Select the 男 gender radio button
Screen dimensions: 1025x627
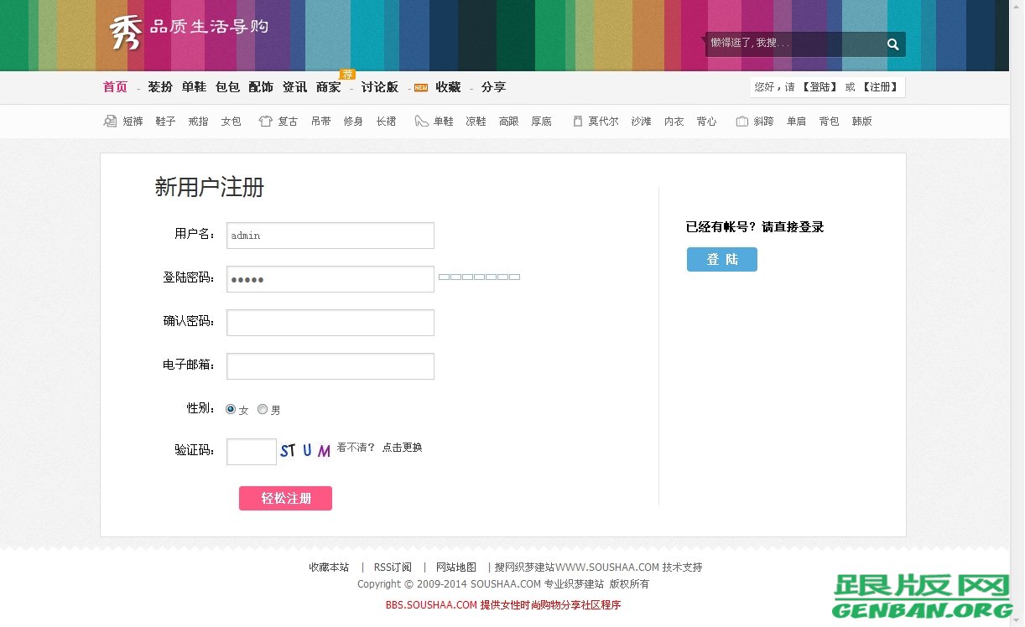pos(263,409)
